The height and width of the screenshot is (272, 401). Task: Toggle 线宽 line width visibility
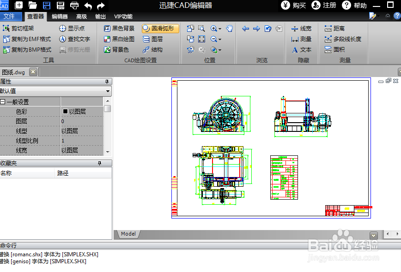[302, 28]
